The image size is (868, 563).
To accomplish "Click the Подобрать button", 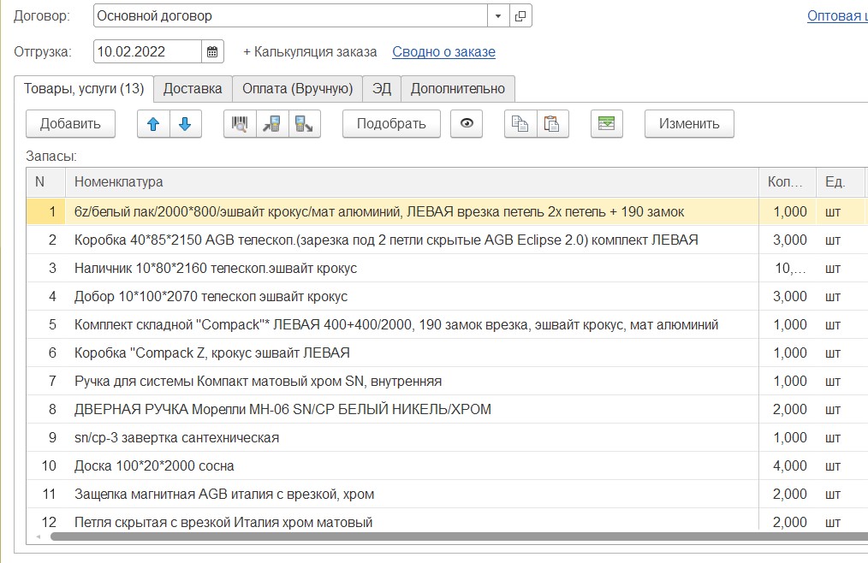I will click(x=391, y=124).
